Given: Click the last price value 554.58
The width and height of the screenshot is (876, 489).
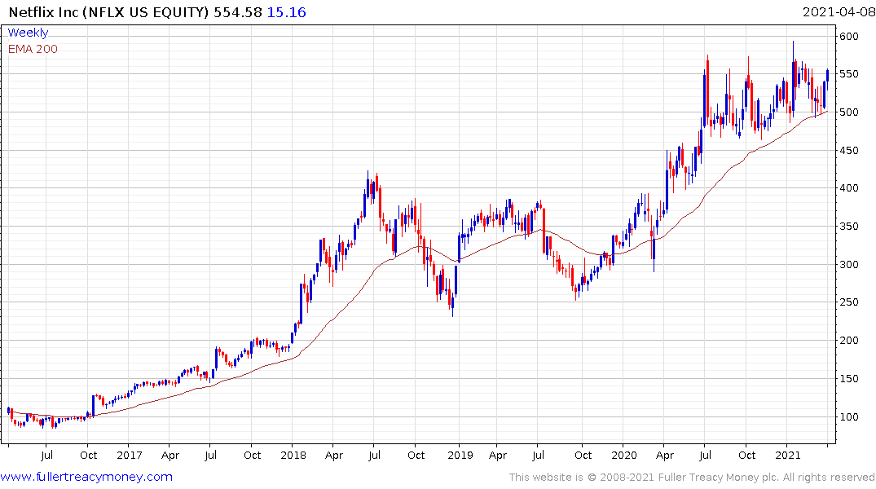Looking at the screenshot, I should pos(237,12).
